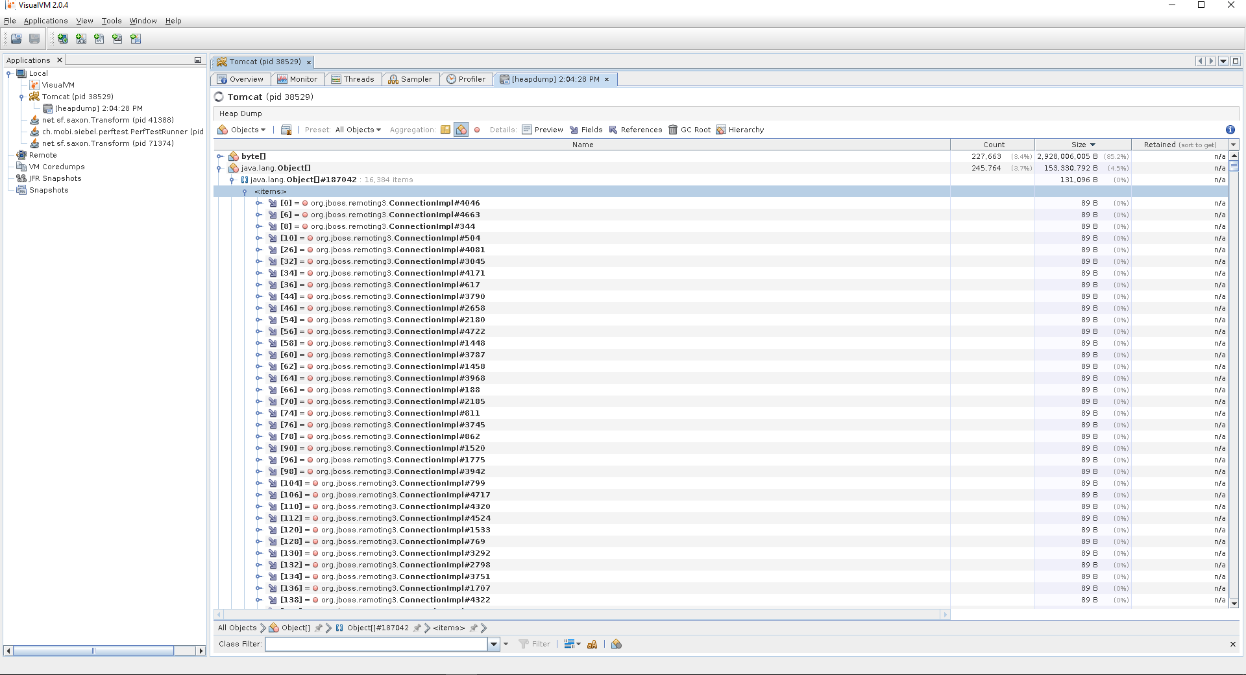1246x675 pixels.
Task: Collapse the java.lang.Object[] class row
Action: (220, 168)
